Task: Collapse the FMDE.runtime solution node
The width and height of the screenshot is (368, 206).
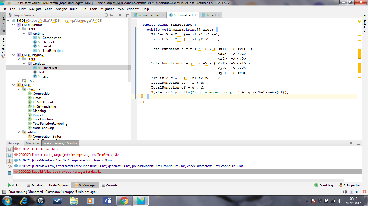Action: click(13, 25)
